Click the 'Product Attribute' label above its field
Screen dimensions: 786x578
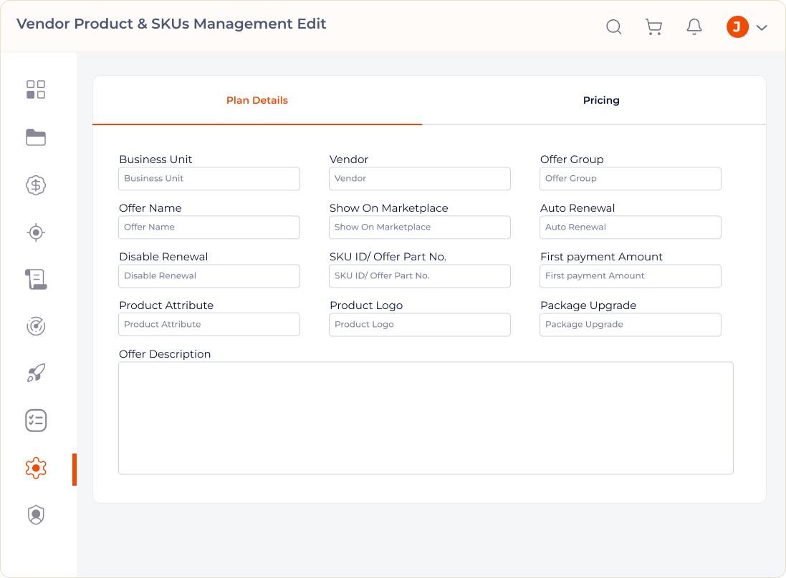click(166, 305)
